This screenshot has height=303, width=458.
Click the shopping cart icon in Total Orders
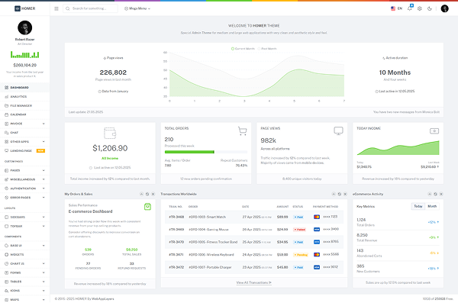click(242, 131)
